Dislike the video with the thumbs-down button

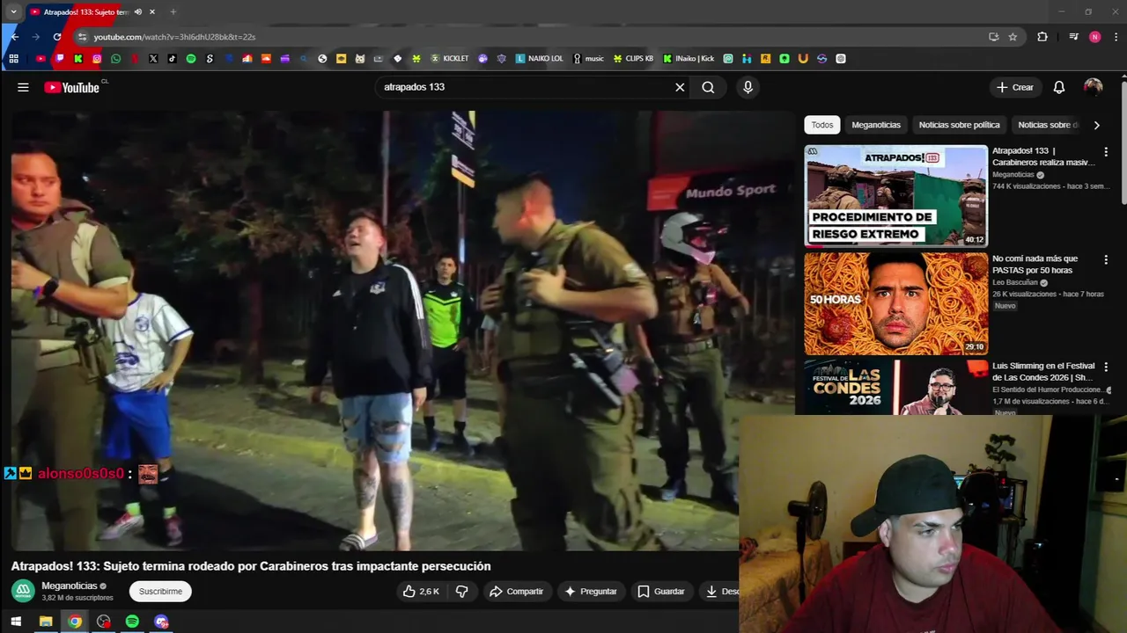461,591
